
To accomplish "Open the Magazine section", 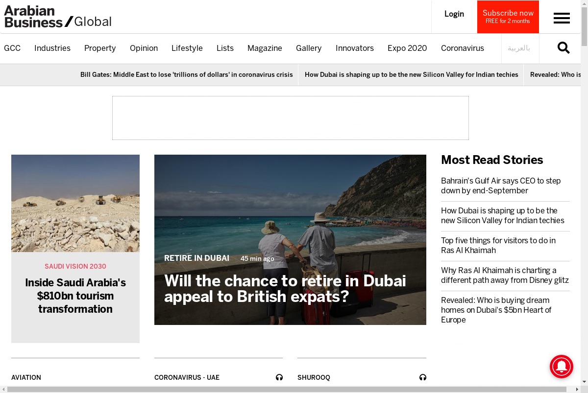I will pos(265,48).
